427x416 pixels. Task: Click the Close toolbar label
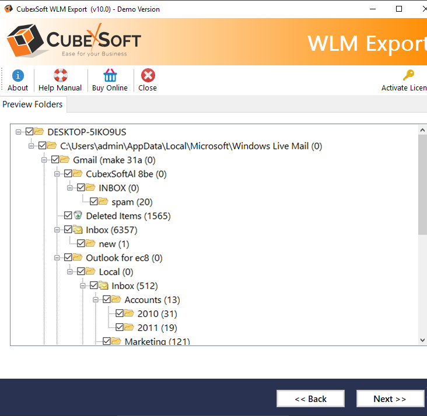click(x=148, y=88)
